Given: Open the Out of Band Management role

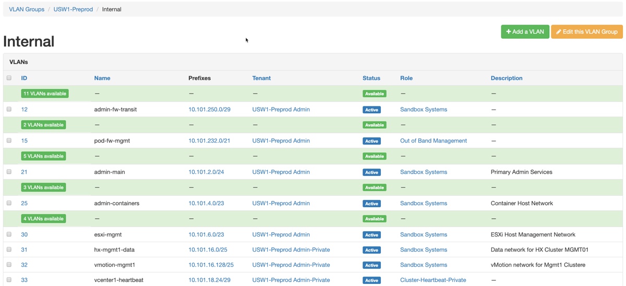Looking at the screenshot, I should tap(433, 141).
